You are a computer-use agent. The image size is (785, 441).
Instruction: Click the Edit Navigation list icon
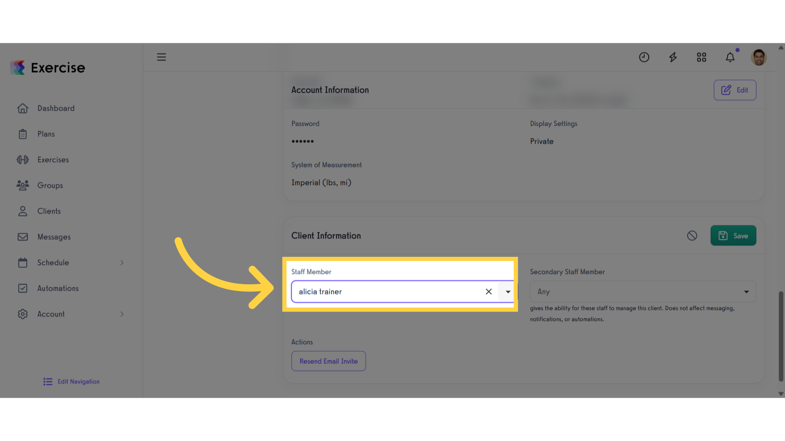pos(48,381)
